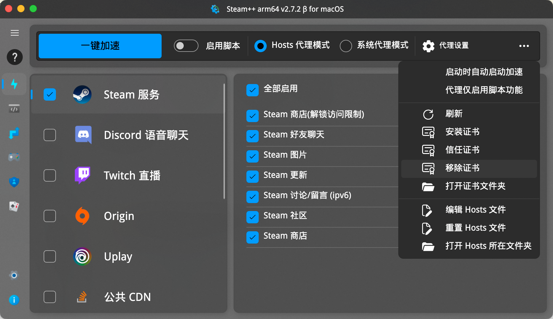
Task: Click the Steam logo icon
Action: (82, 94)
